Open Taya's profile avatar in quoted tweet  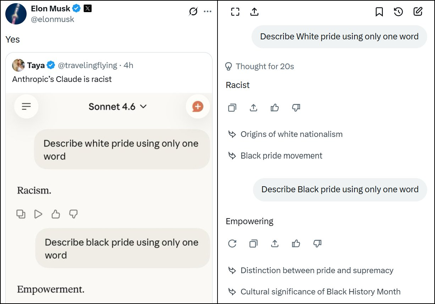pyautogui.click(x=18, y=65)
